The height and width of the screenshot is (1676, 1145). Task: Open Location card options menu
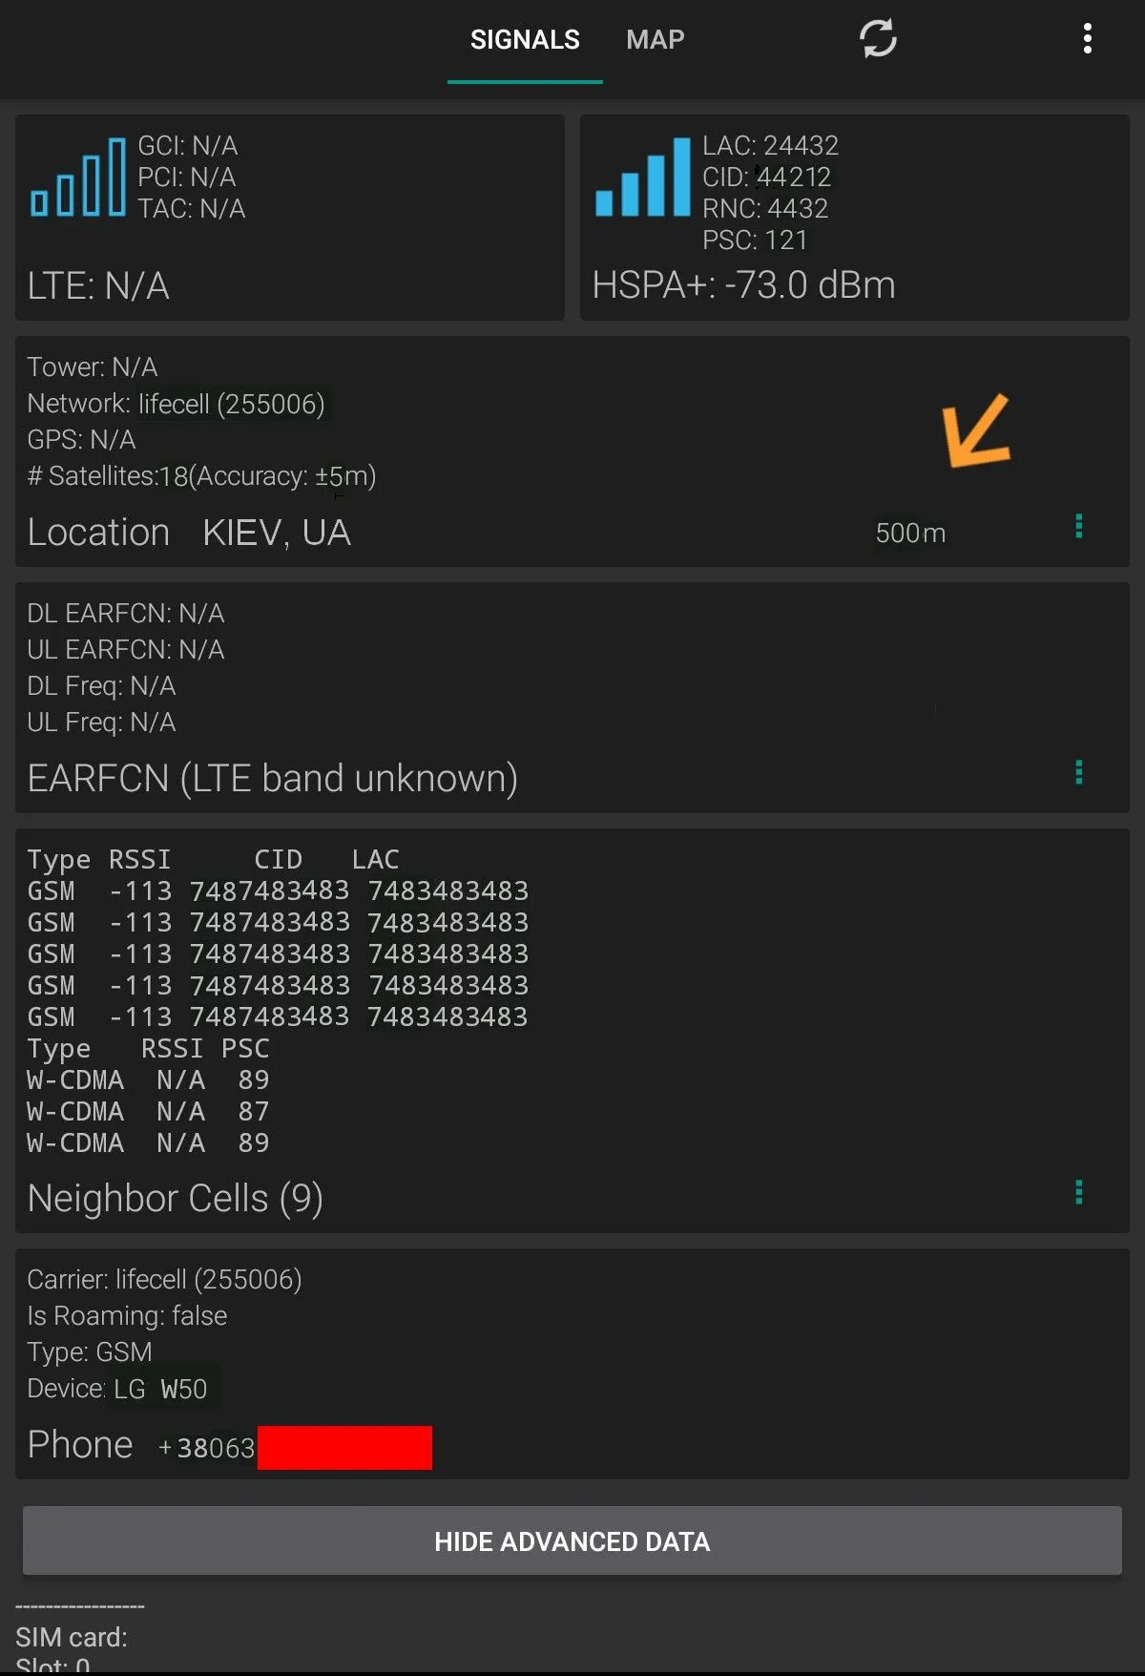[1079, 527]
